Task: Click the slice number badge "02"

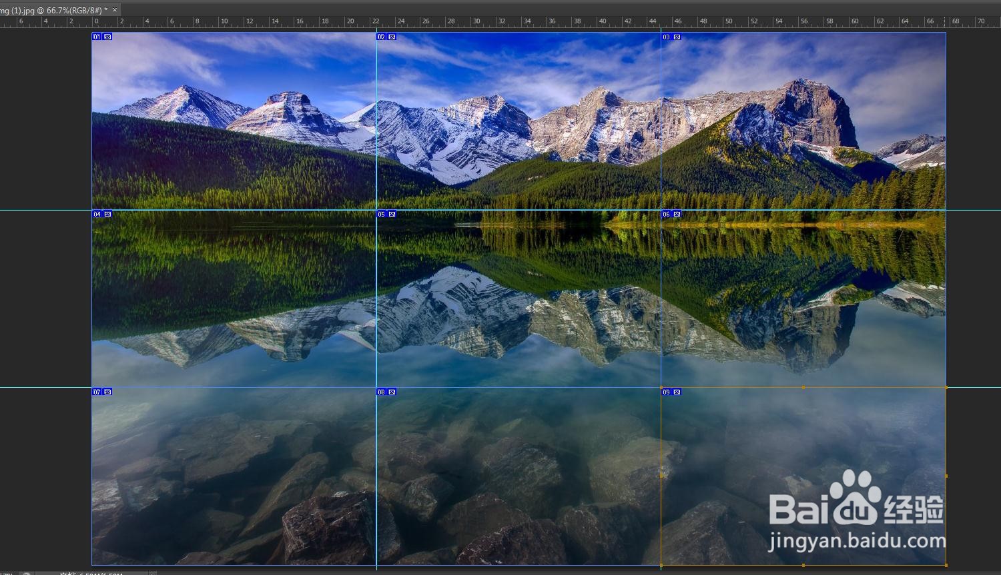Action: 382,37
